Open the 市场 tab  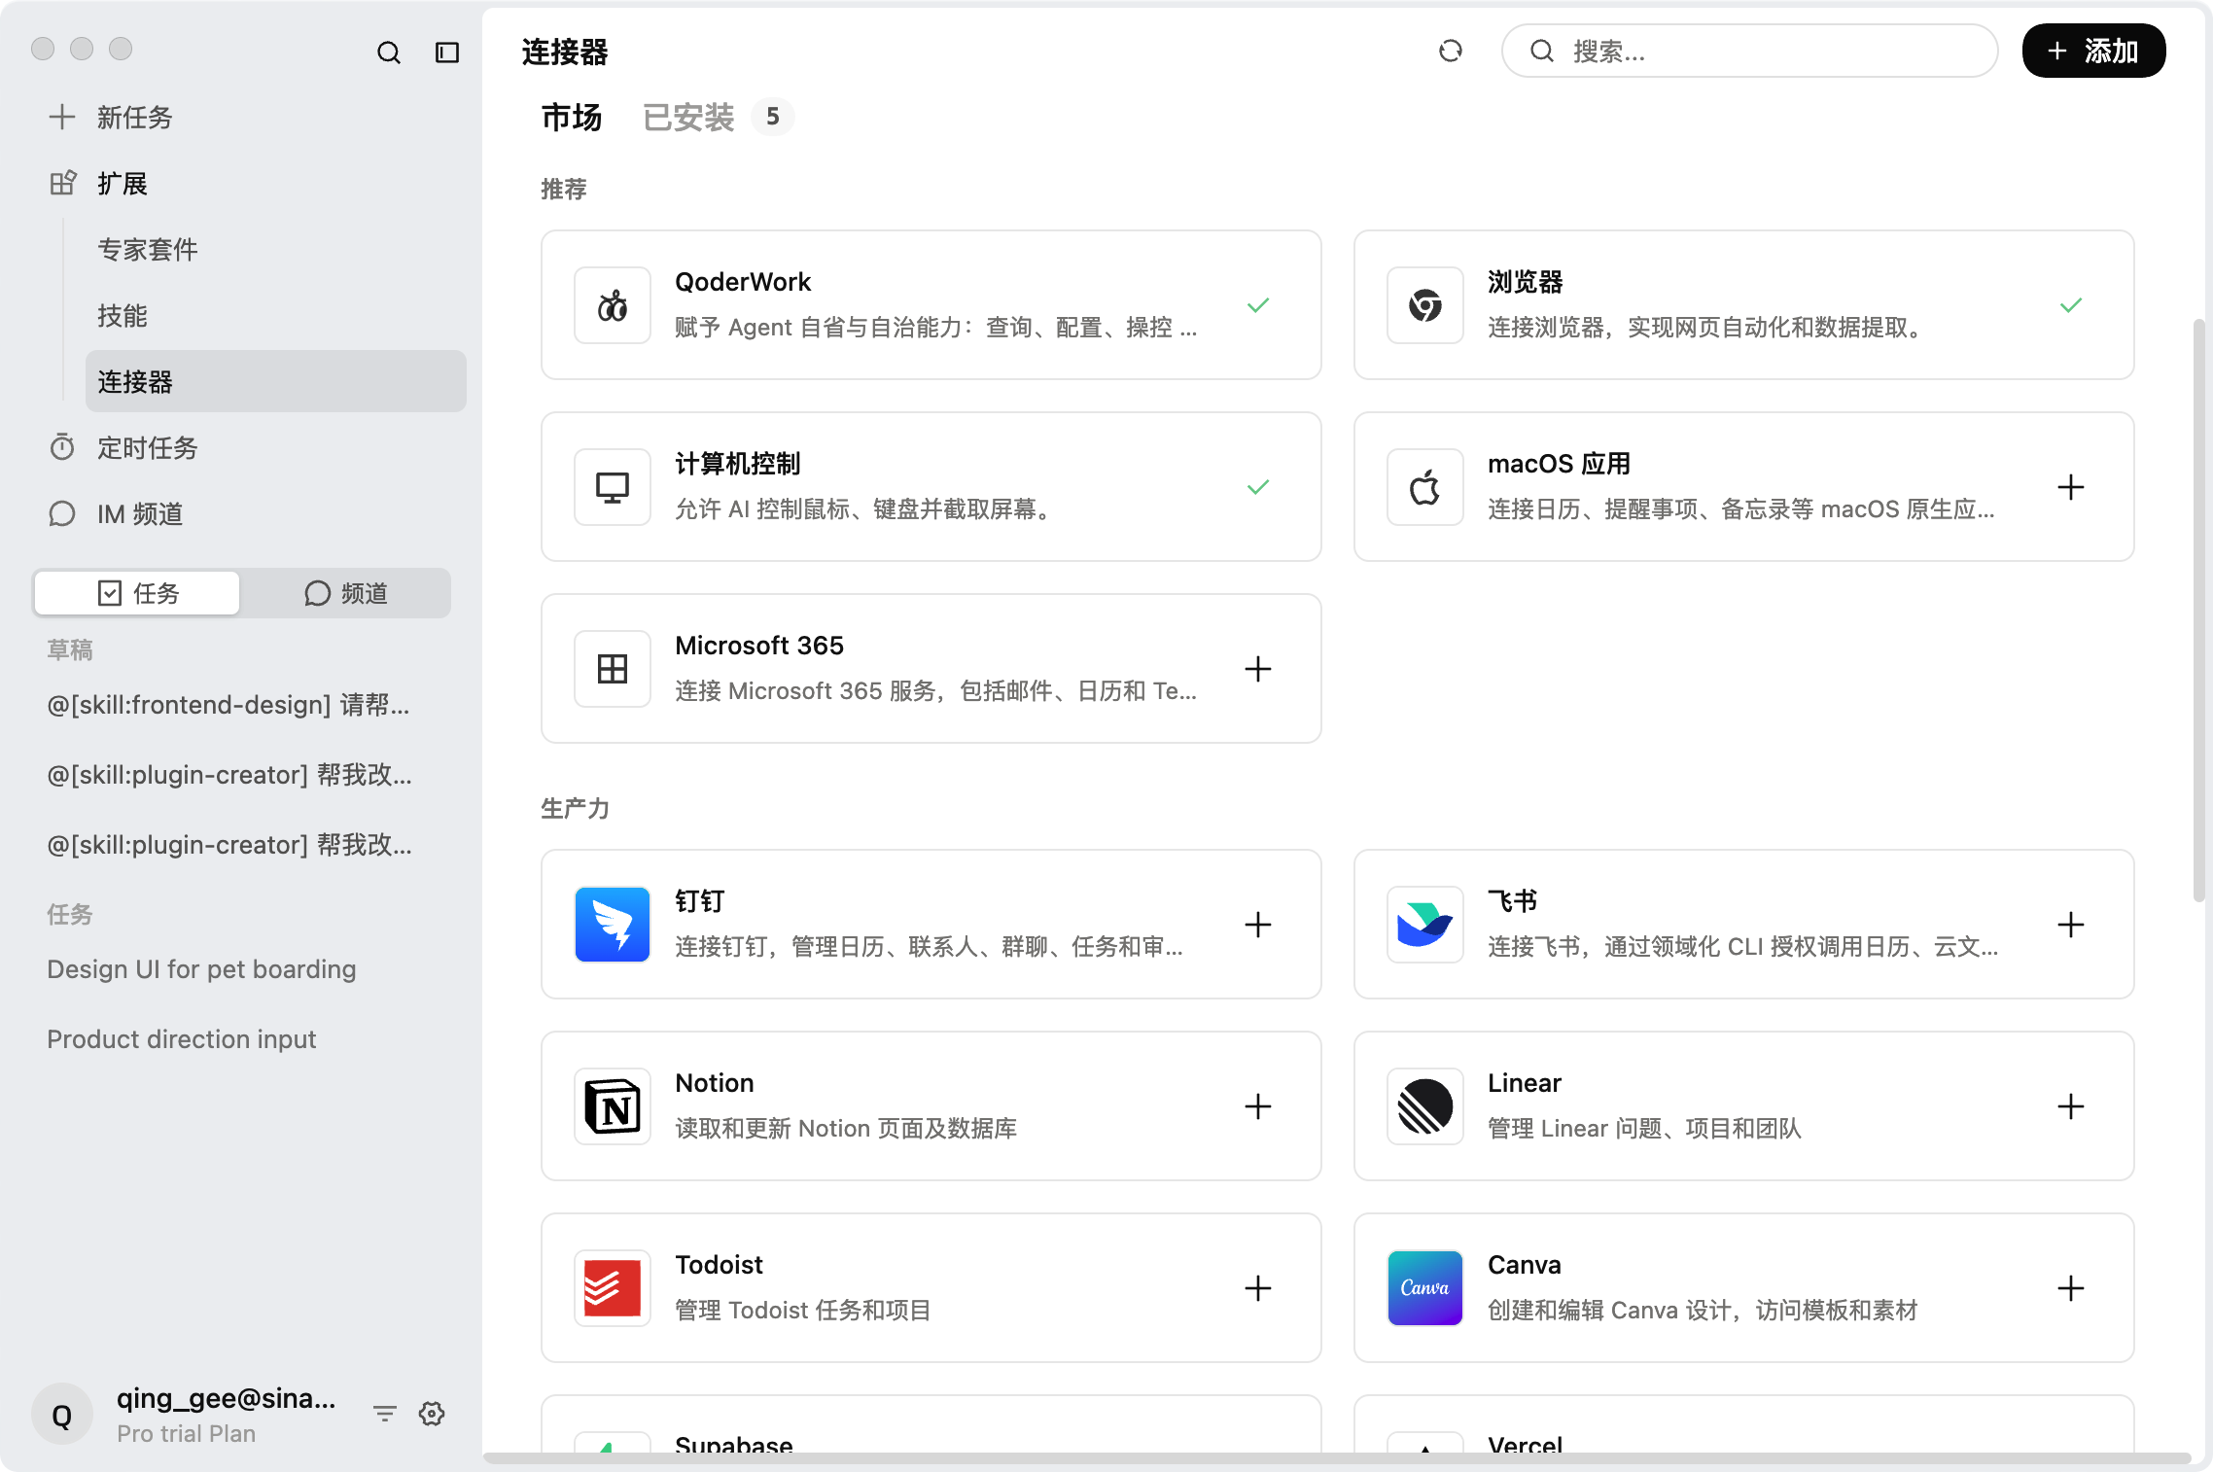tap(572, 118)
